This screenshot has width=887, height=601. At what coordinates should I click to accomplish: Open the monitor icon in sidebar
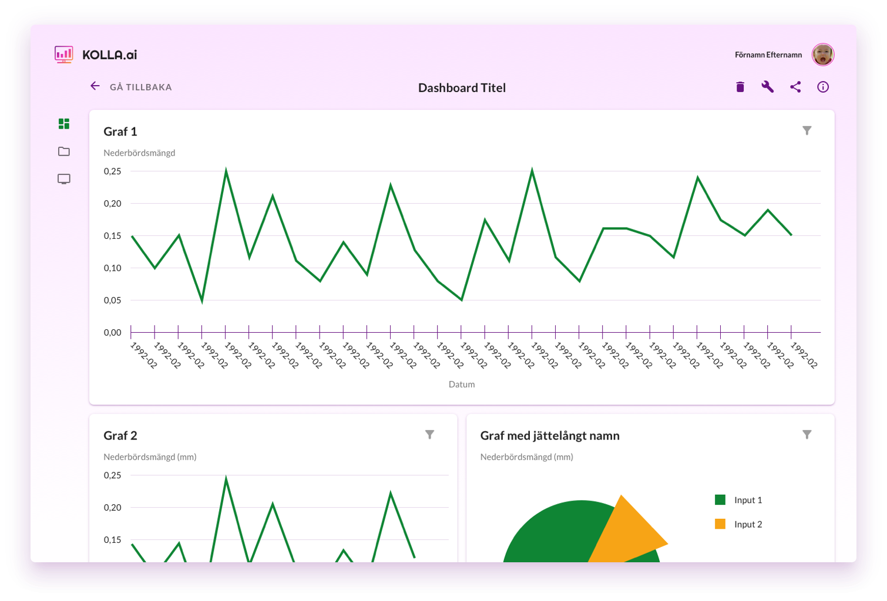click(x=64, y=179)
